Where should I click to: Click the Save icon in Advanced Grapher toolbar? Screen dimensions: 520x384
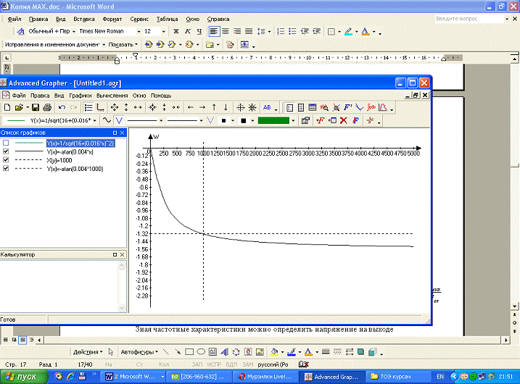tap(35, 107)
